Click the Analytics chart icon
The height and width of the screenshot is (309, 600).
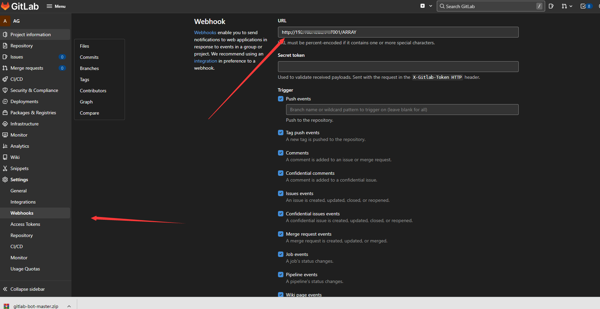click(5, 146)
